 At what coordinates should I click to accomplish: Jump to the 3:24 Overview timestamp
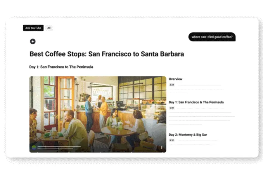tap(172, 85)
